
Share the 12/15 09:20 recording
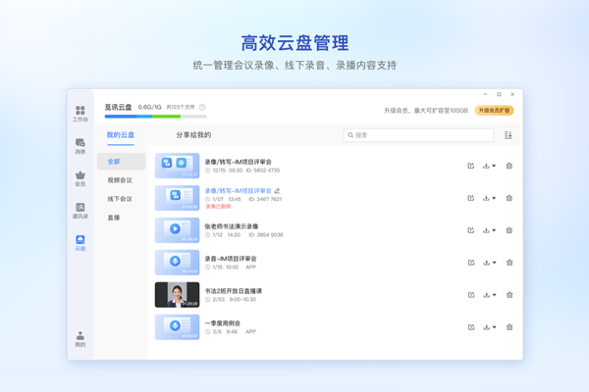click(x=470, y=166)
